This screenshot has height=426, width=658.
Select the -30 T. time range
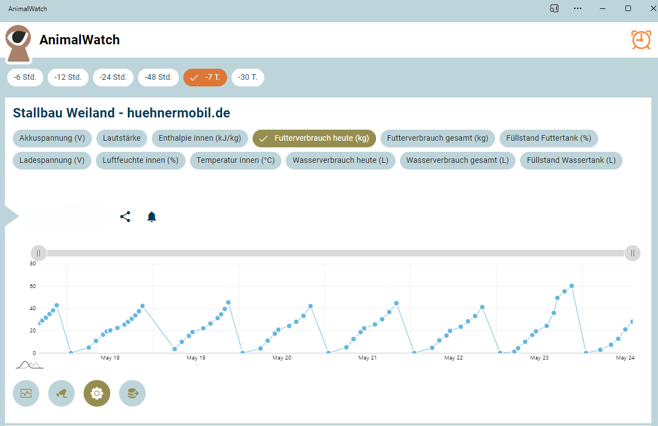pos(248,77)
